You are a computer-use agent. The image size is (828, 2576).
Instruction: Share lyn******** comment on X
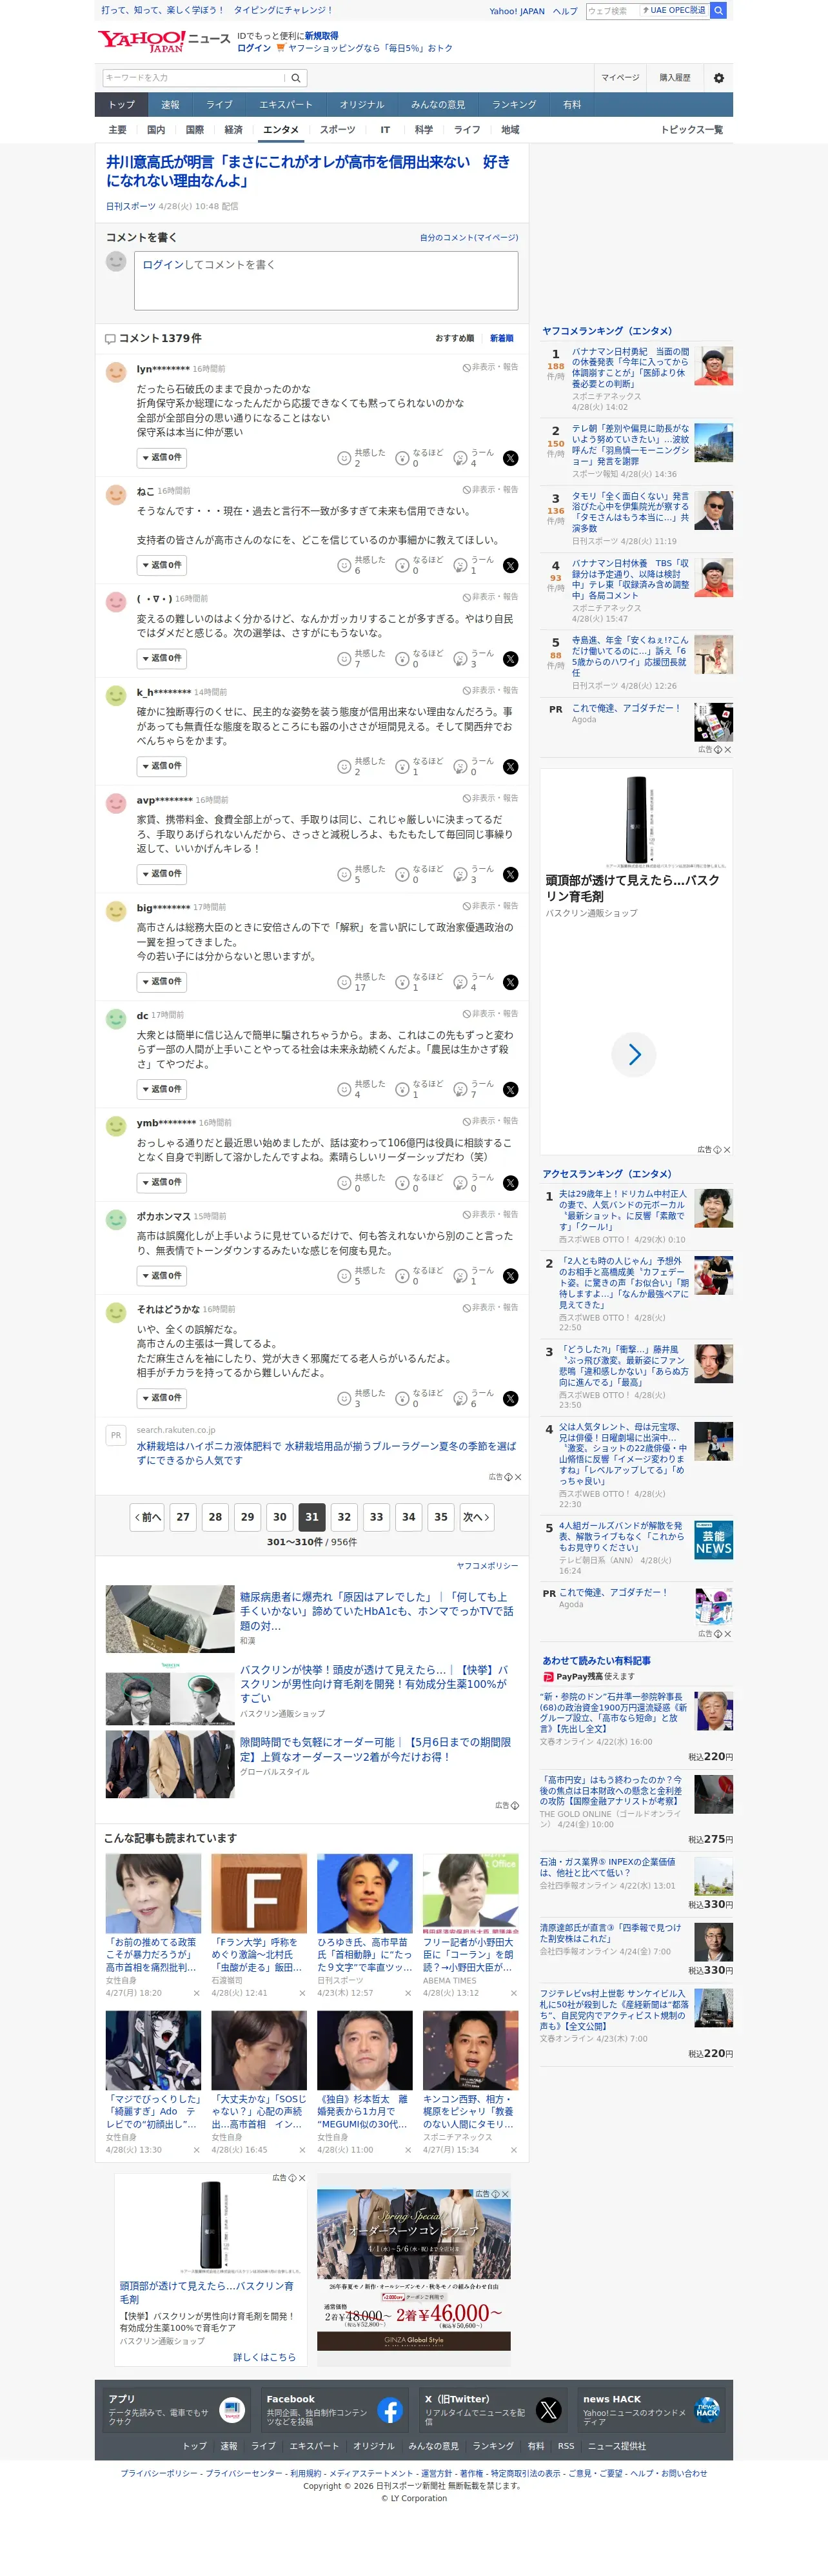(x=510, y=458)
